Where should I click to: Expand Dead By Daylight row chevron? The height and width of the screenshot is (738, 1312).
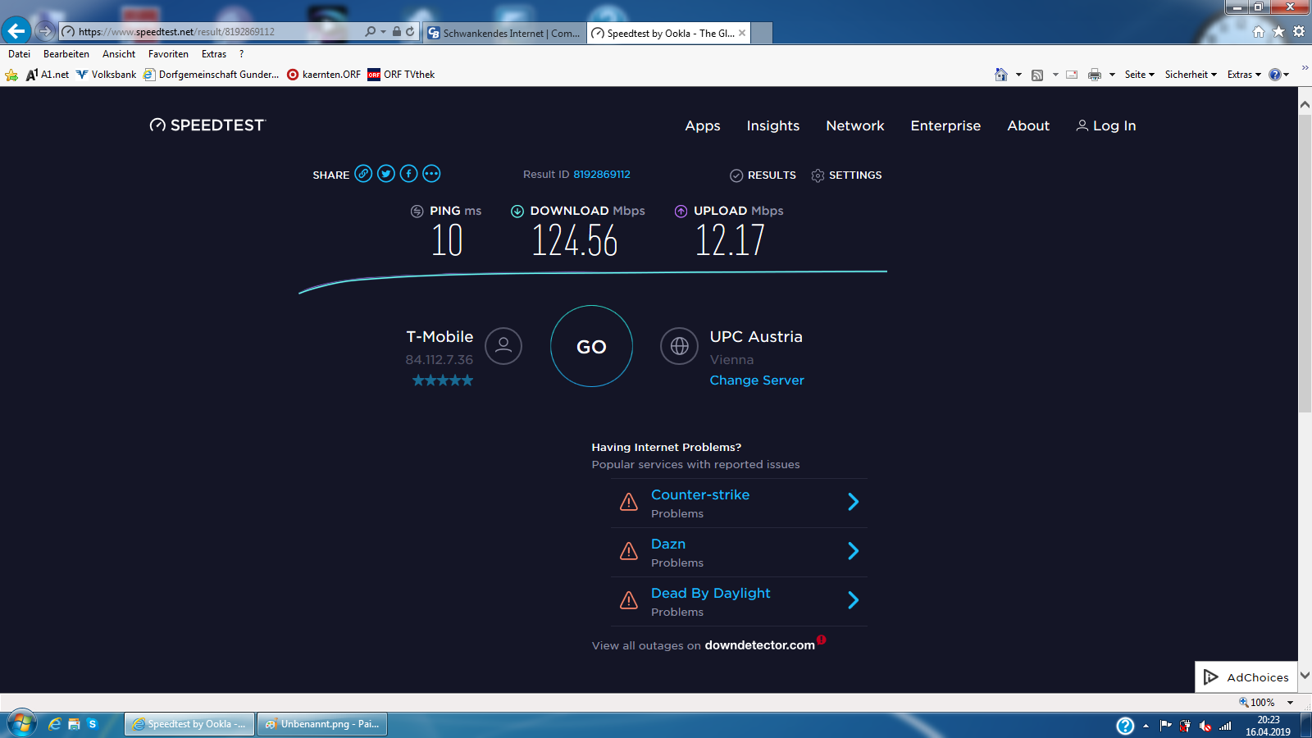[853, 600]
